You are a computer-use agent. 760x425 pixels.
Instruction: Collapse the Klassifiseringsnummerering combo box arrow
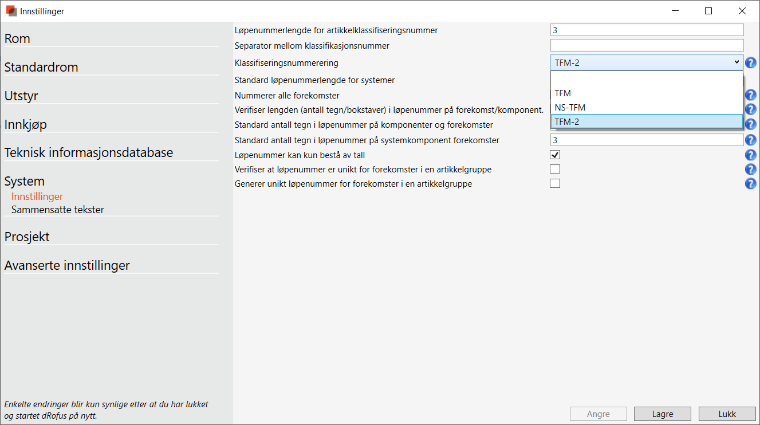[x=736, y=62]
